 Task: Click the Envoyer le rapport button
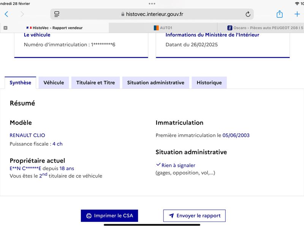195,215
